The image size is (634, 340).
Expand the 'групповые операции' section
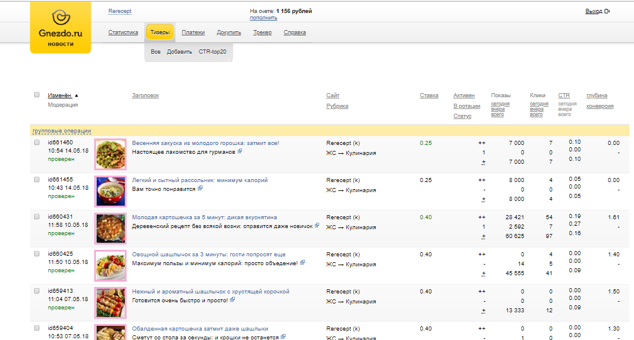[62, 131]
